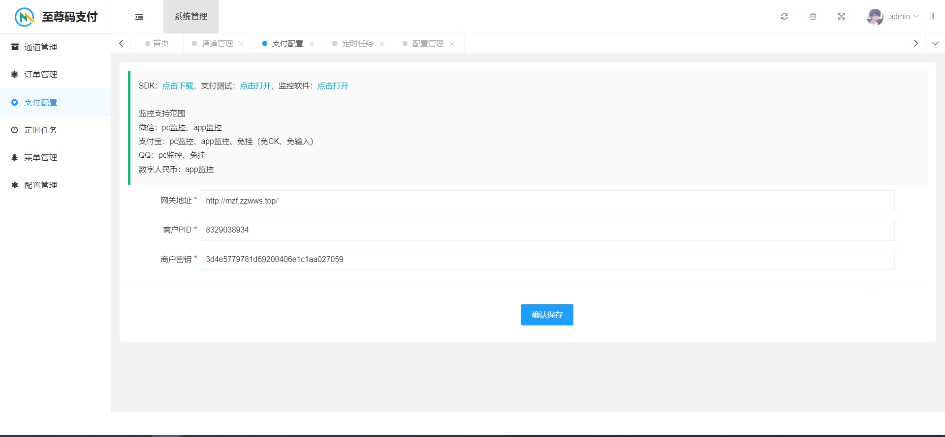The height and width of the screenshot is (437, 945).
Task: Open 定时任务 in the sidebar
Action: 41,130
